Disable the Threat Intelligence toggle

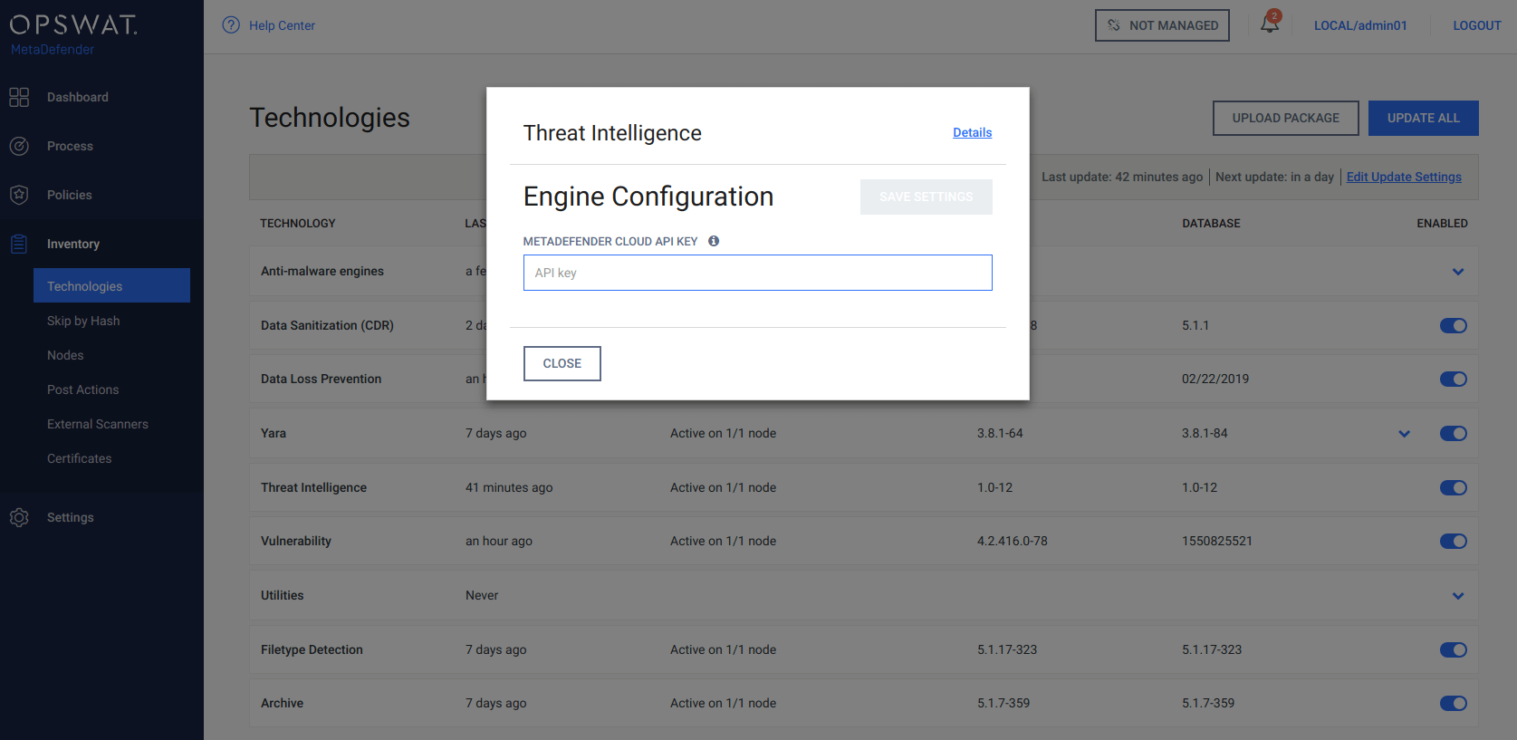[x=1454, y=487]
